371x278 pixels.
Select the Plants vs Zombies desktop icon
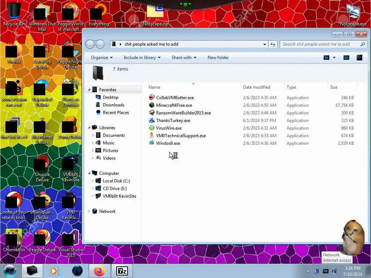[x=71, y=92]
